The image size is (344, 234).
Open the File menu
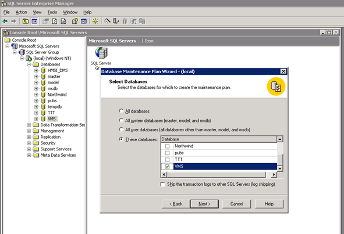pos(6,12)
